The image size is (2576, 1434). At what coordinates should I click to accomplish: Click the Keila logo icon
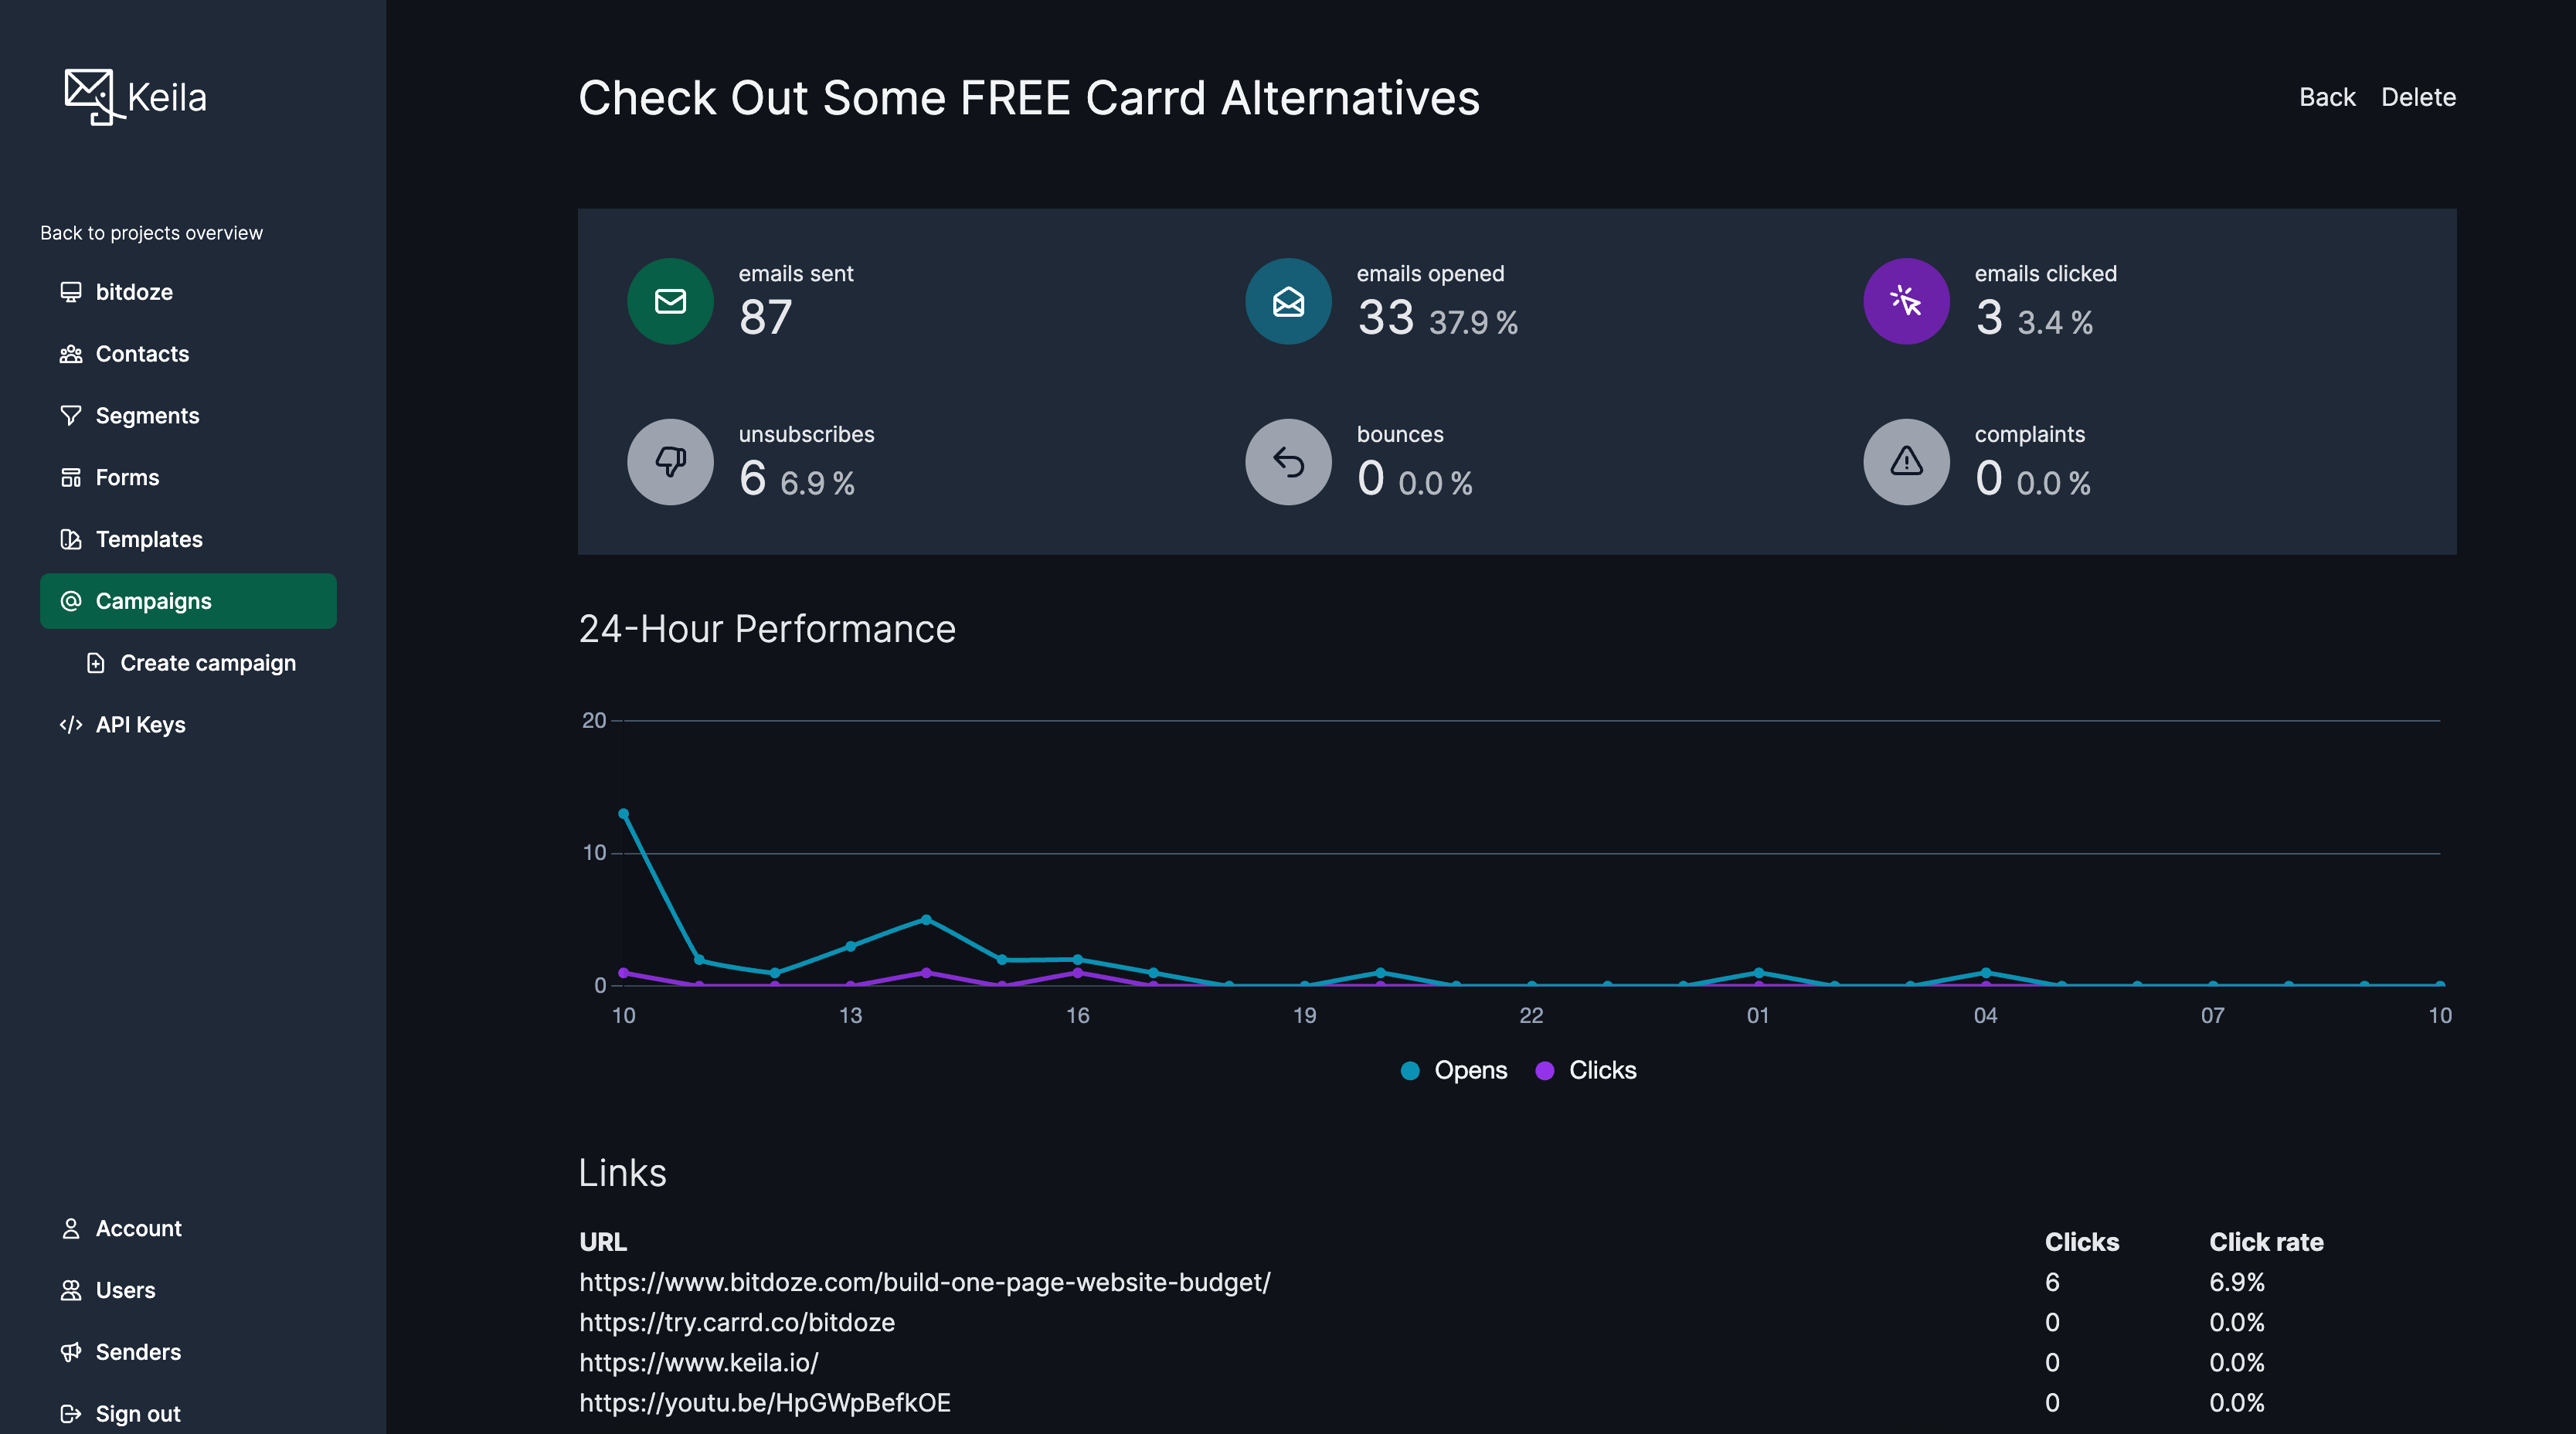[91, 96]
